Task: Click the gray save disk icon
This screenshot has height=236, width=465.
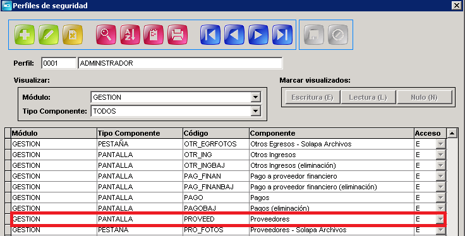Action: point(314,35)
